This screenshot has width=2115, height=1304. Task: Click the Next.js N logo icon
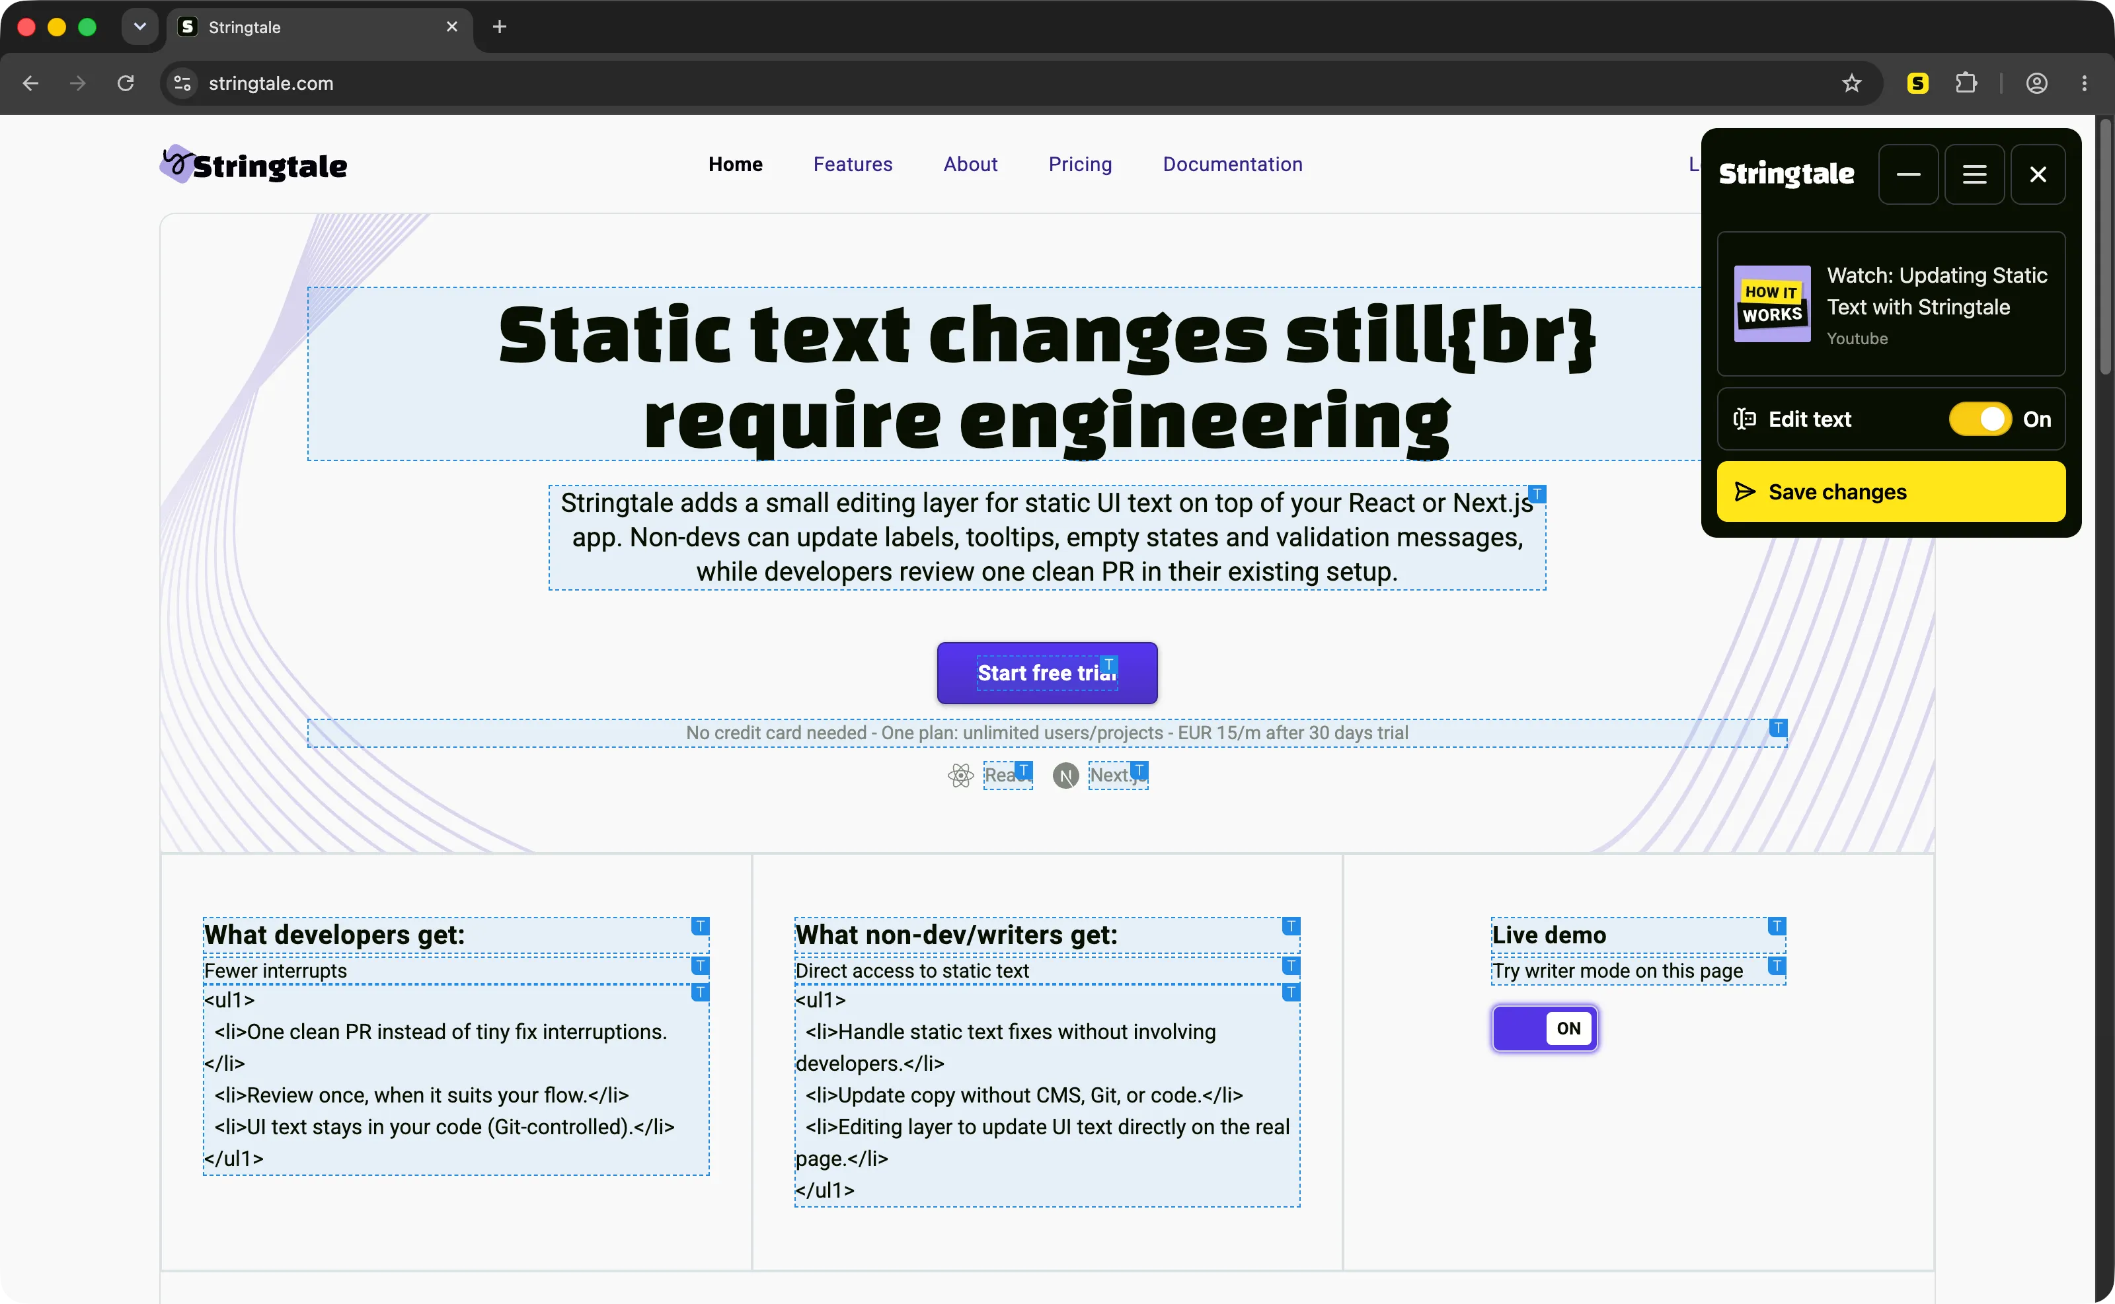[1065, 776]
